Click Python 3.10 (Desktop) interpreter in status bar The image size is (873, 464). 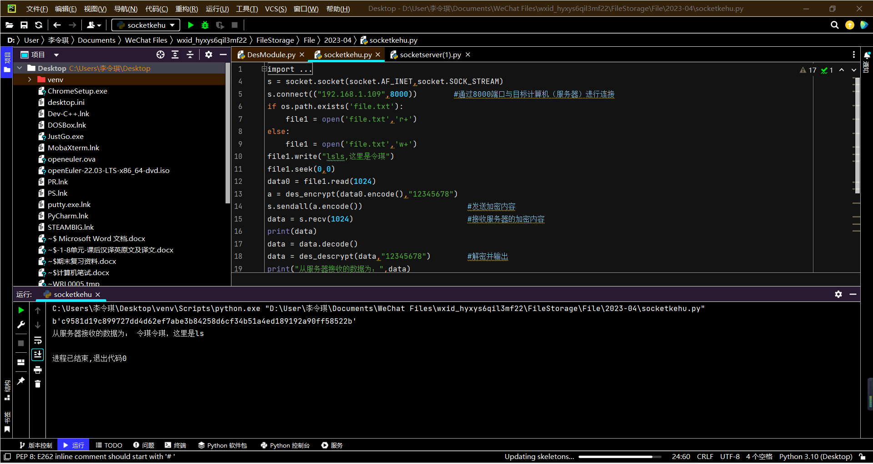(x=815, y=457)
